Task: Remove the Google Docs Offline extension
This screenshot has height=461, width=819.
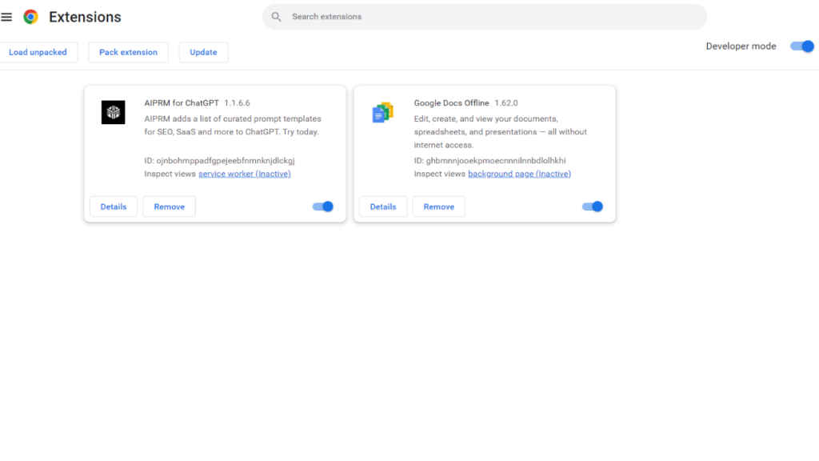Action: [x=438, y=206]
